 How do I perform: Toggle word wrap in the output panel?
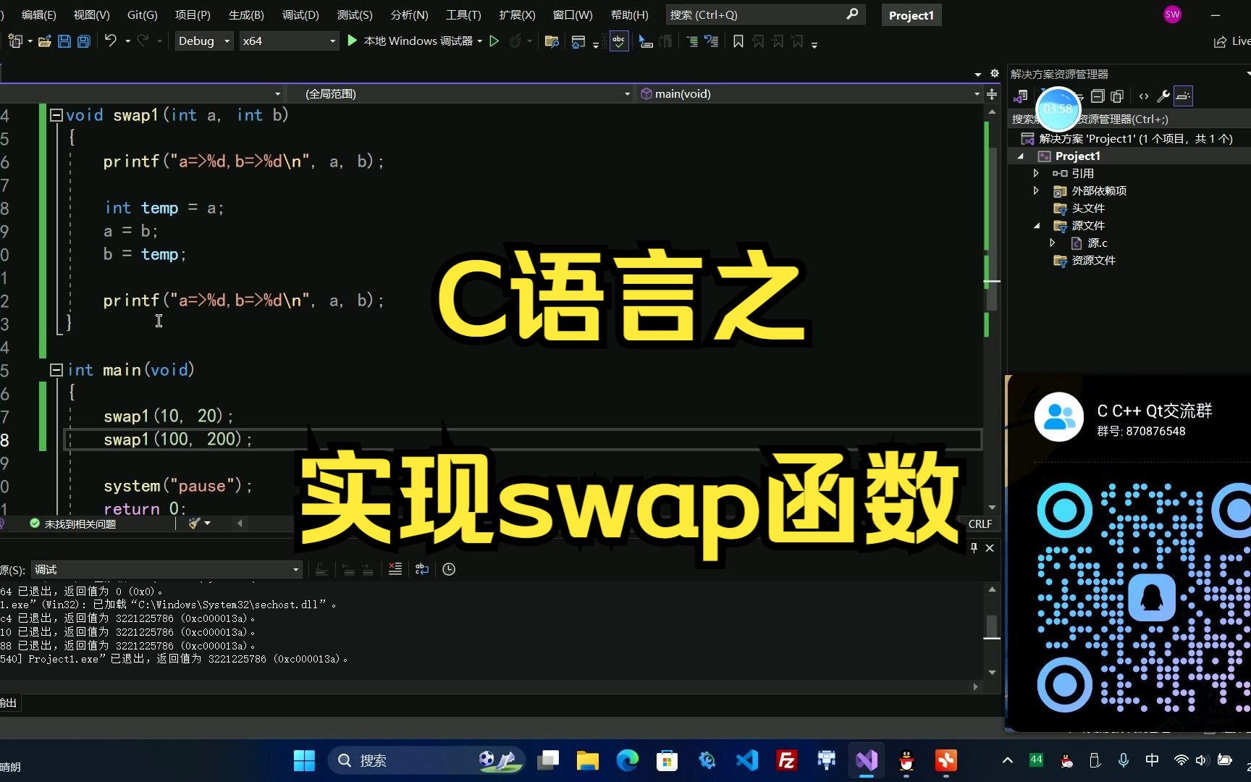(422, 569)
